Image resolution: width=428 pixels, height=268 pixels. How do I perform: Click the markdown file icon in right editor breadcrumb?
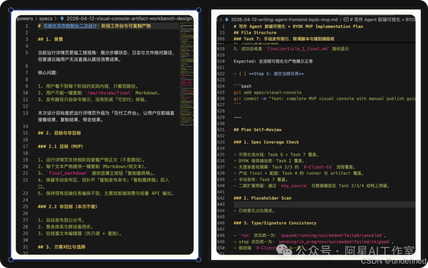[227, 20]
